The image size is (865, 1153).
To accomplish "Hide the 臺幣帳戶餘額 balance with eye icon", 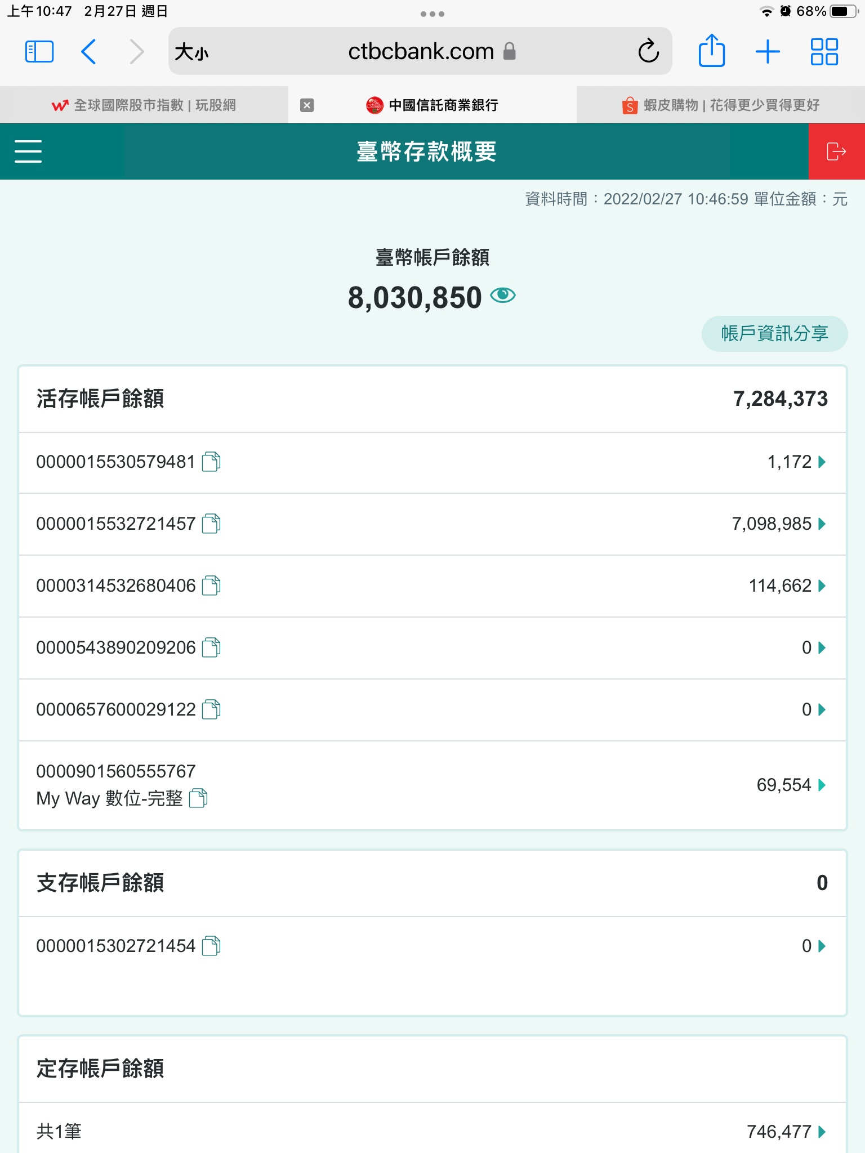I will click(503, 296).
